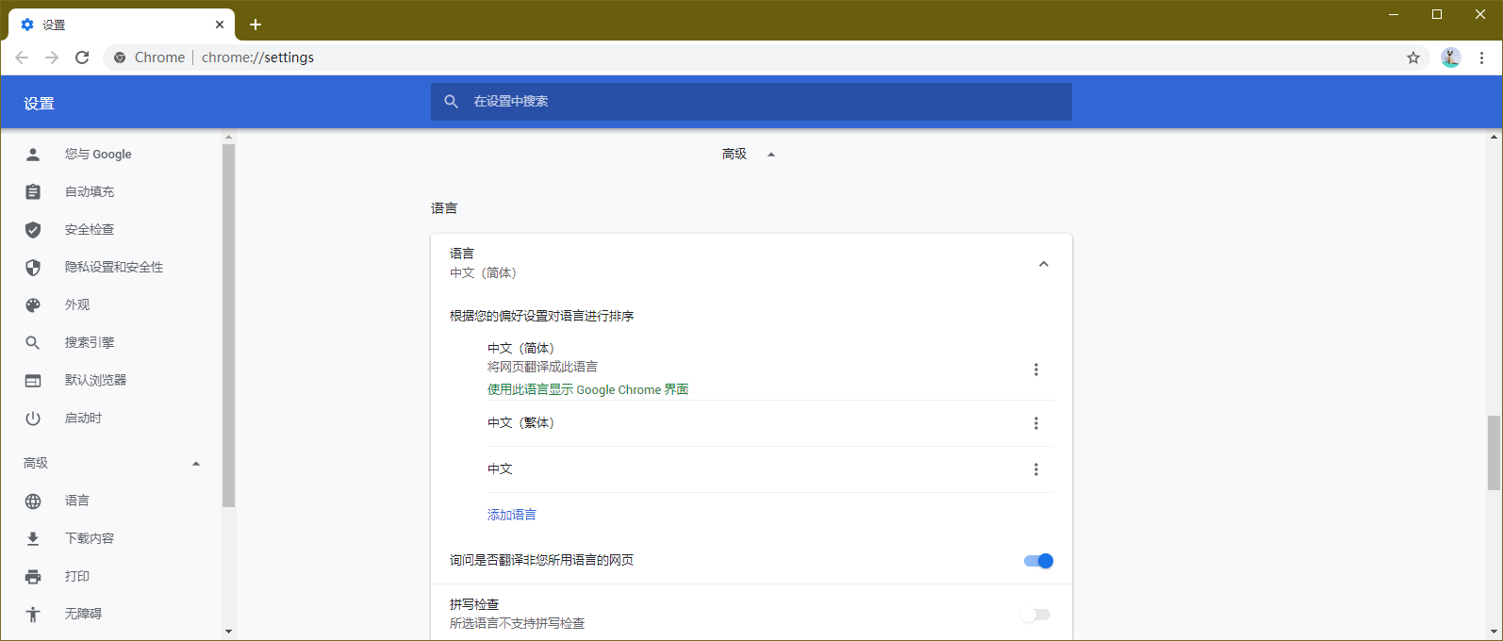1503x641 pixels.
Task: Select 搜索引擎 in the sidebar
Action: coord(90,343)
